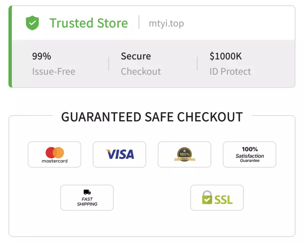Click the gold 100% genuine seal badge
This screenshot has width=304, height=243.
[184, 154]
